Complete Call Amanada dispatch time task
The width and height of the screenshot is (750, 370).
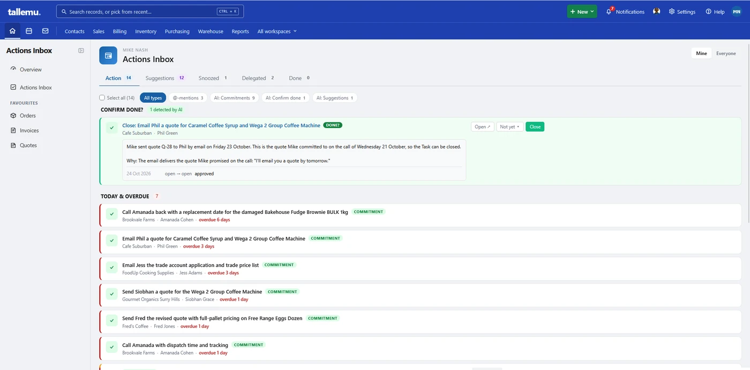click(x=111, y=348)
